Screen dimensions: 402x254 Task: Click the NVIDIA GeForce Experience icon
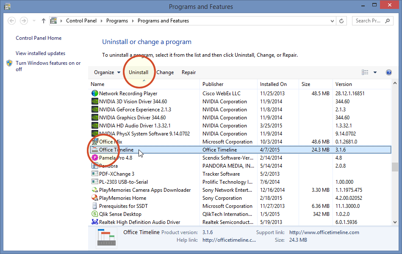[x=94, y=109]
